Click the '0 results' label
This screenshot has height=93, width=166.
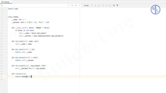[x=86, y=5]
